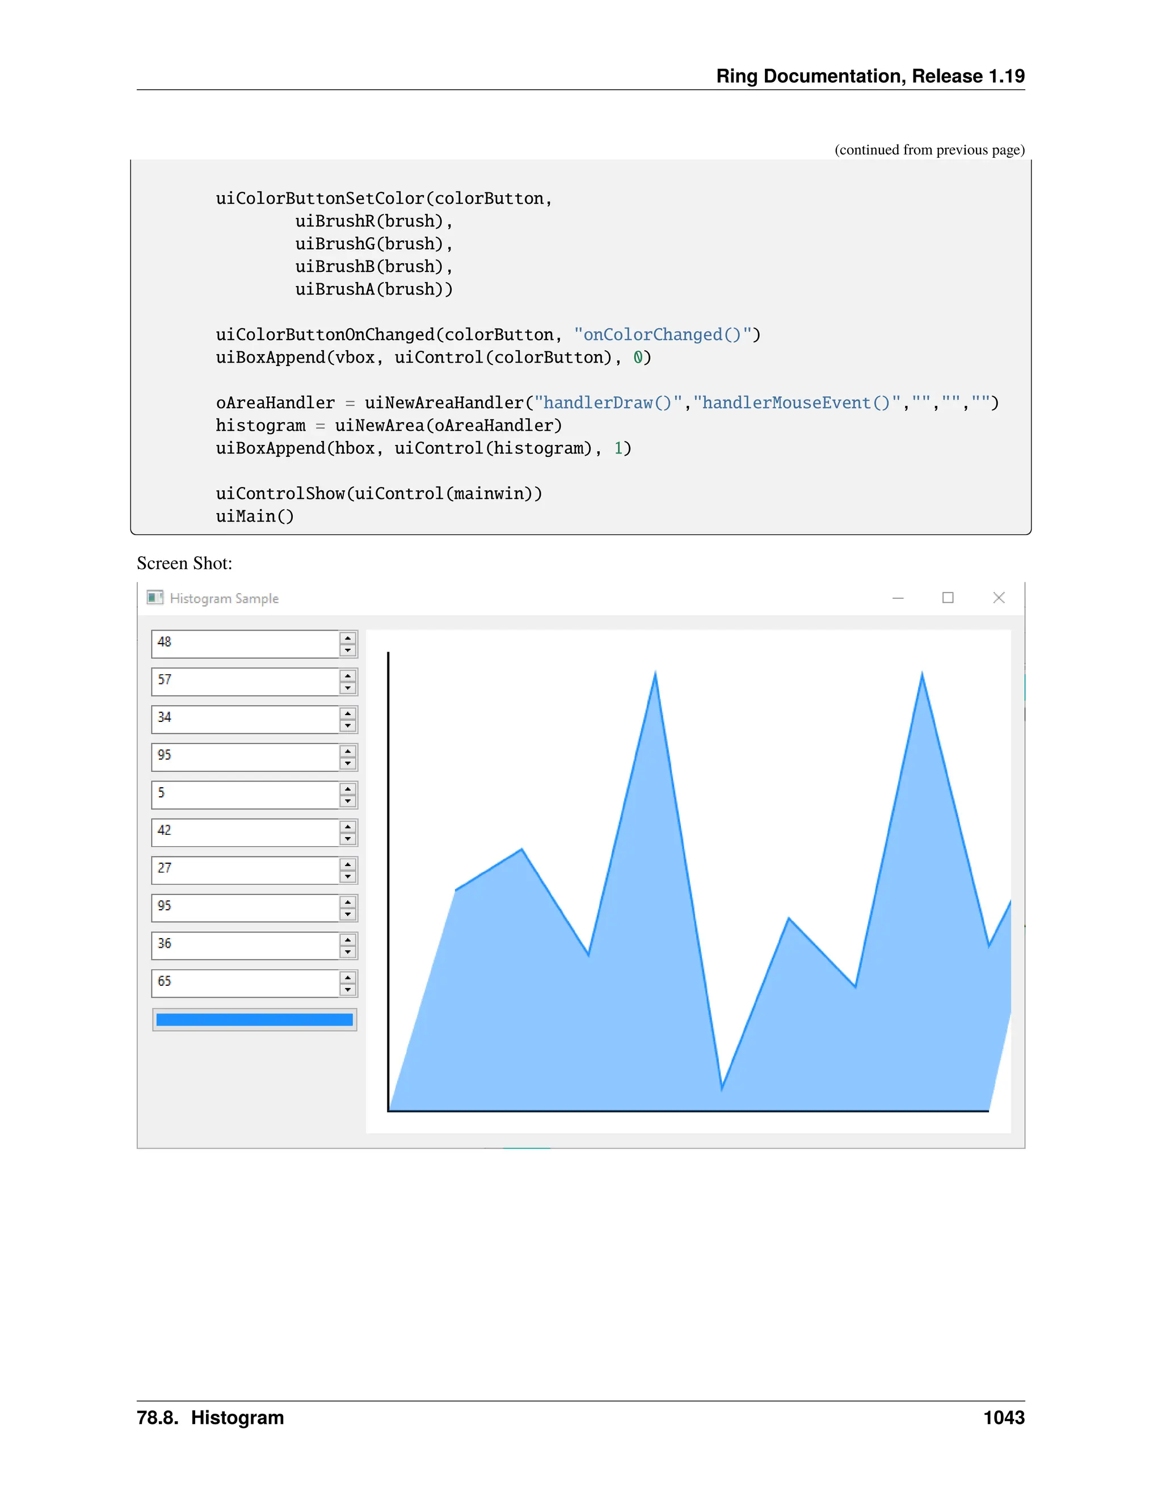Focus the input field containing 36
The height and width of the screenshot is (1504, 1162).
pos(245,946)
